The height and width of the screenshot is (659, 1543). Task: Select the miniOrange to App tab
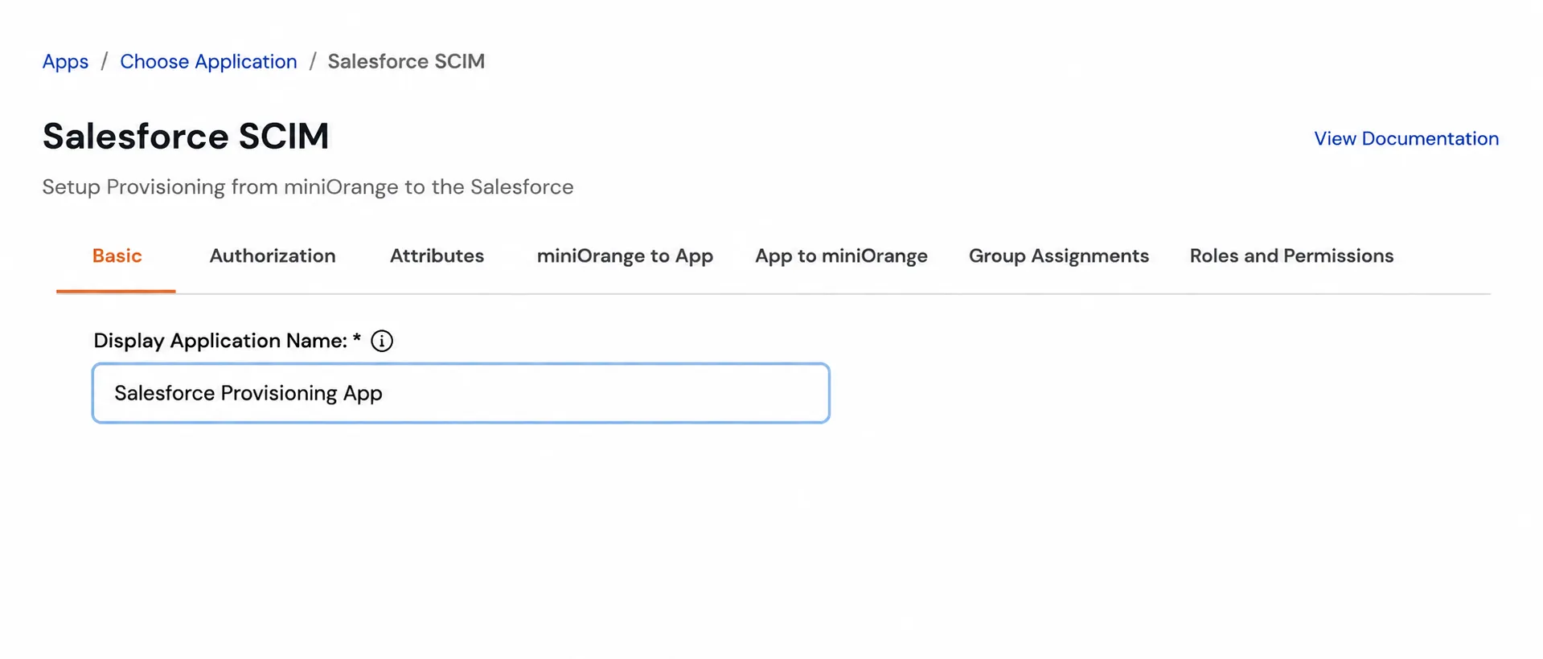coord(625,256)
